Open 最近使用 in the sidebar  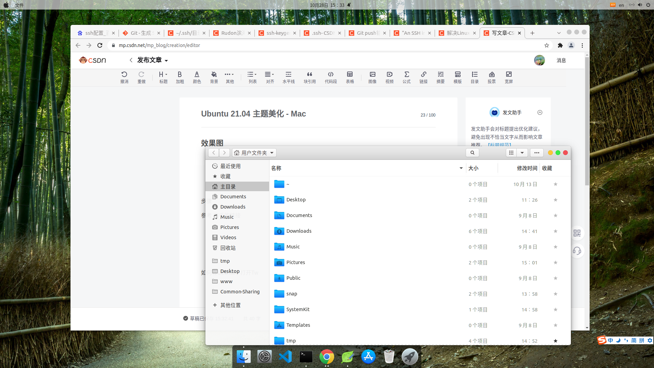click(237, 166)
